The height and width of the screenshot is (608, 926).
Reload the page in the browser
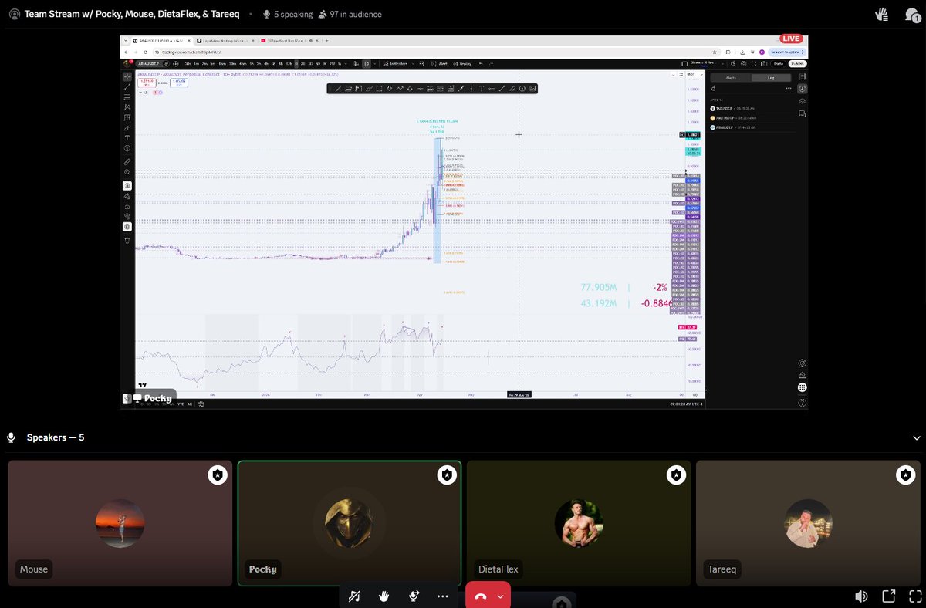click(145, 52)
